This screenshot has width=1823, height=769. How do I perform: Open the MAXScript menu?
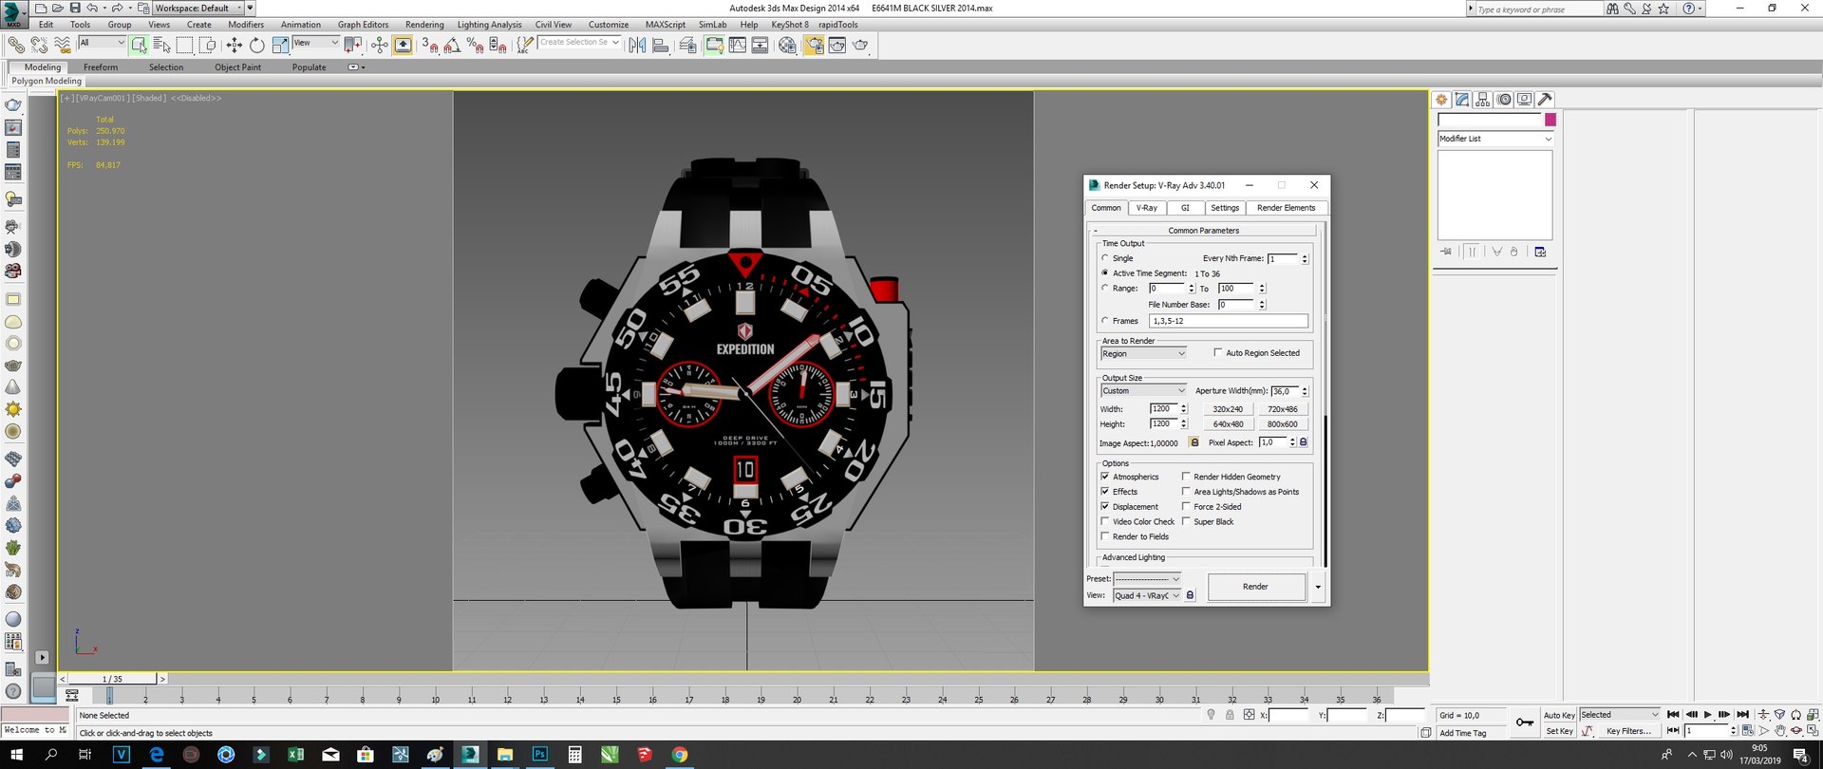coord(666,25)
